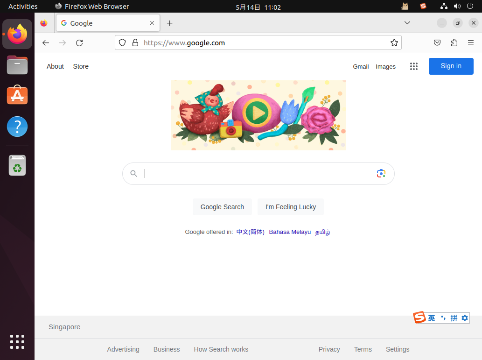Expand the list all tabs chevron

(407, 23)
